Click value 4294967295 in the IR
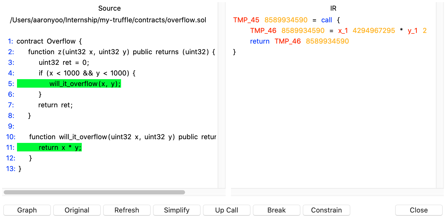Image resolution: width=446 pixels, height=221 pixels. [374, 31]
